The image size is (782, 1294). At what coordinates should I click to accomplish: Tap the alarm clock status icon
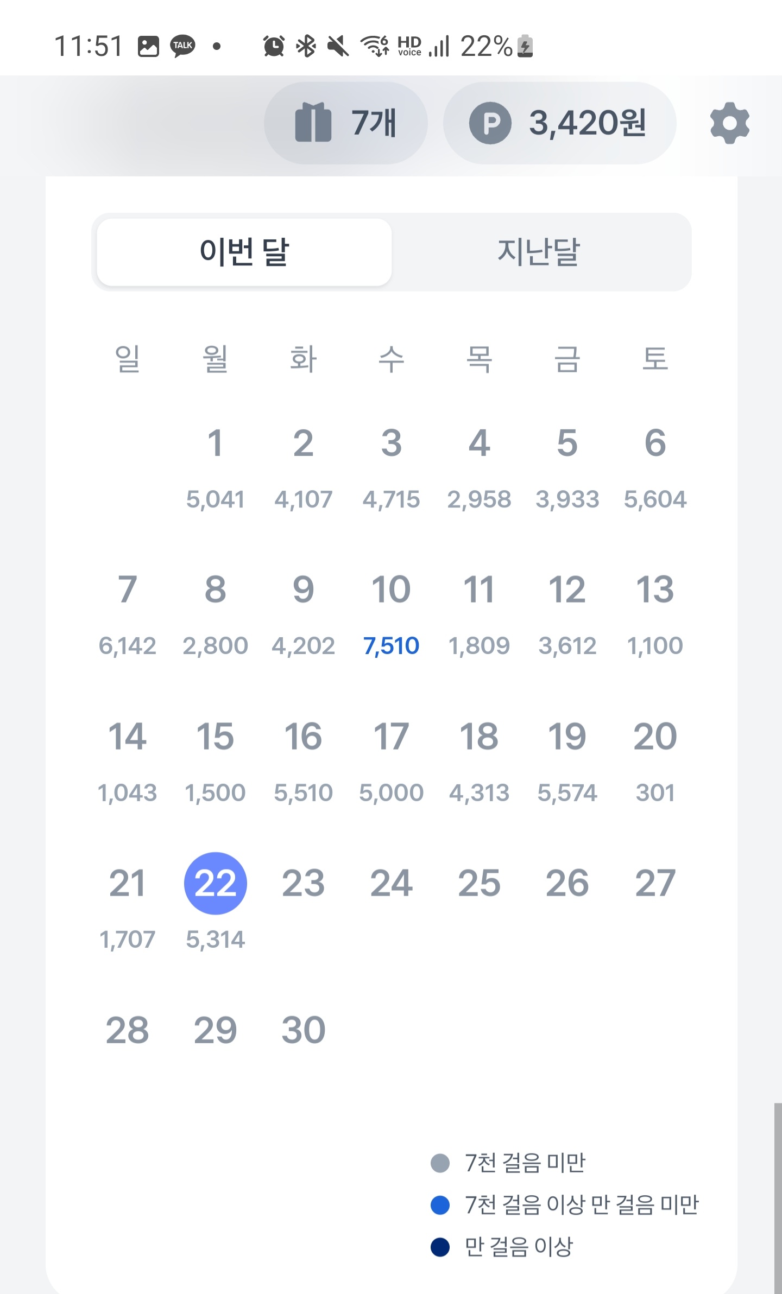point(274,46)
